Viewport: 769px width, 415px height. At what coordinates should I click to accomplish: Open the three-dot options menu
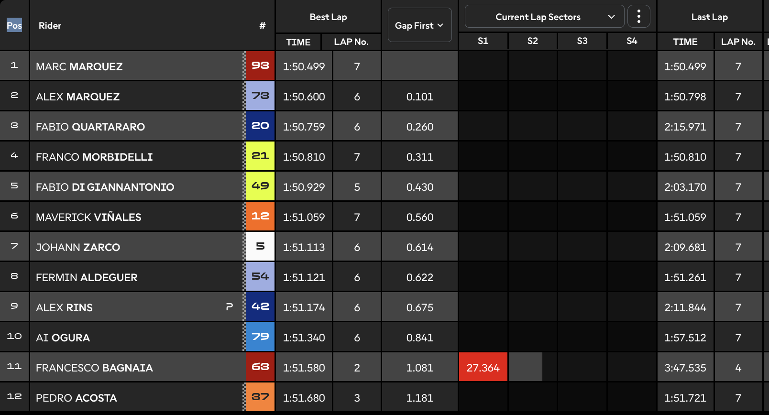tap(638, 17)
